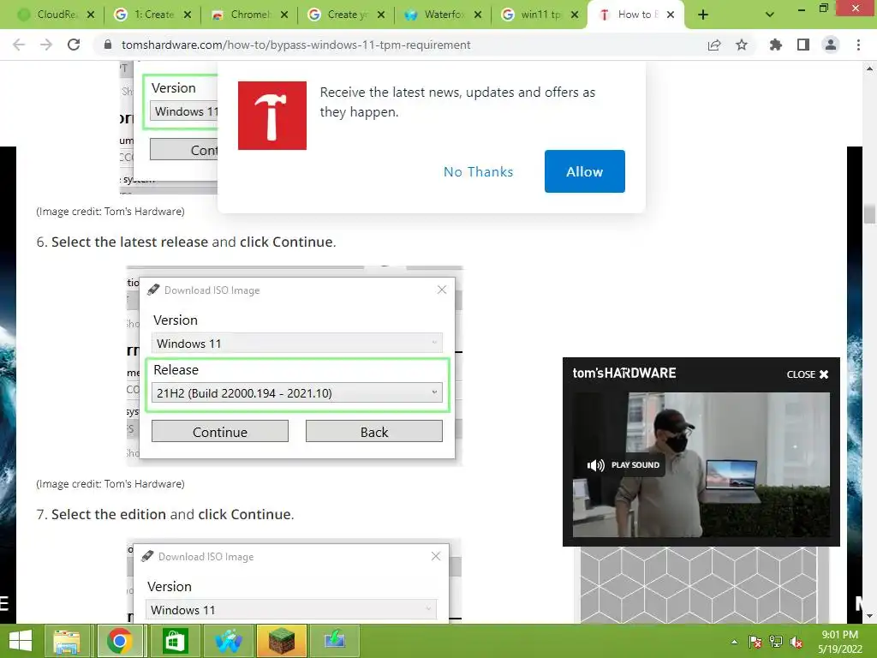Toggle the browser side panel

(x=803, y=45)
